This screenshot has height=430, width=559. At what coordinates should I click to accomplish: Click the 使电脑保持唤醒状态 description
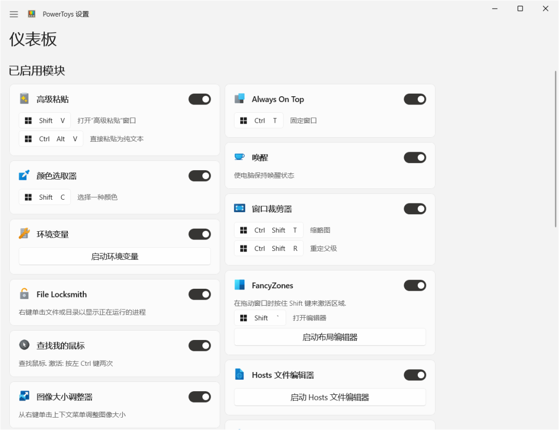tap(264, 175)
